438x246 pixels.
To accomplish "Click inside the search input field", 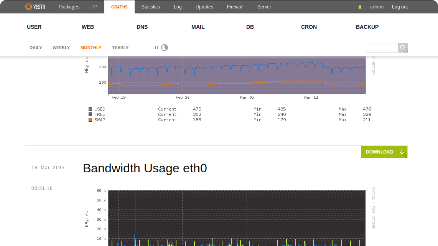I will coord(382,48).
